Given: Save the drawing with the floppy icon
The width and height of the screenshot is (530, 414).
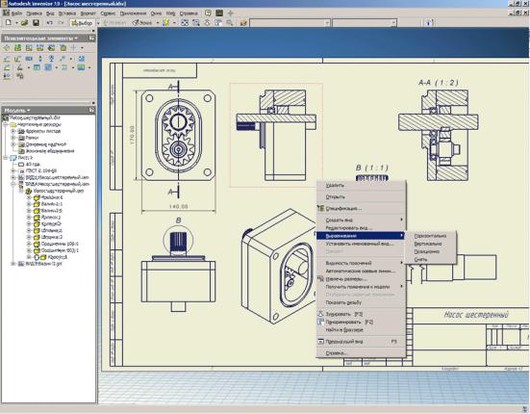Looking at the screenshot, I should [36, 23].
